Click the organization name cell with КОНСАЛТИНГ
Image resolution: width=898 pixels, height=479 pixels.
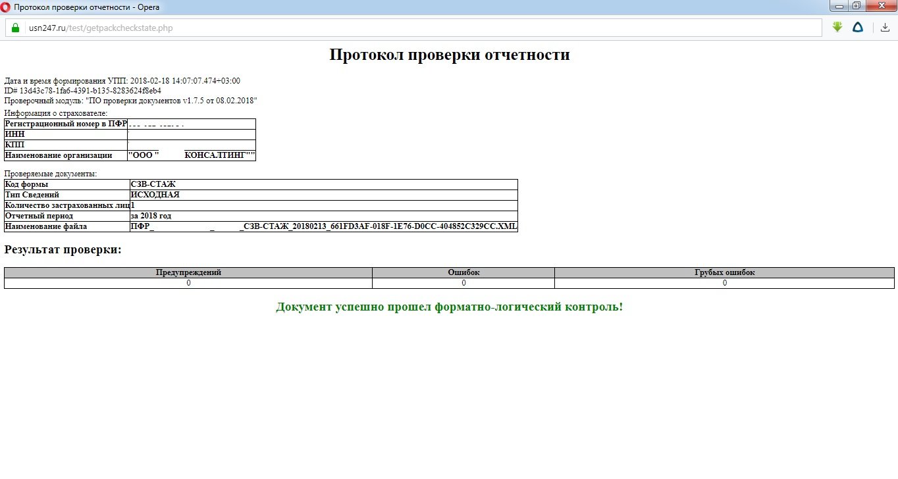tap(192, 155)
